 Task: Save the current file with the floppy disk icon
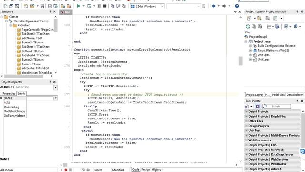tap(42, 6)
